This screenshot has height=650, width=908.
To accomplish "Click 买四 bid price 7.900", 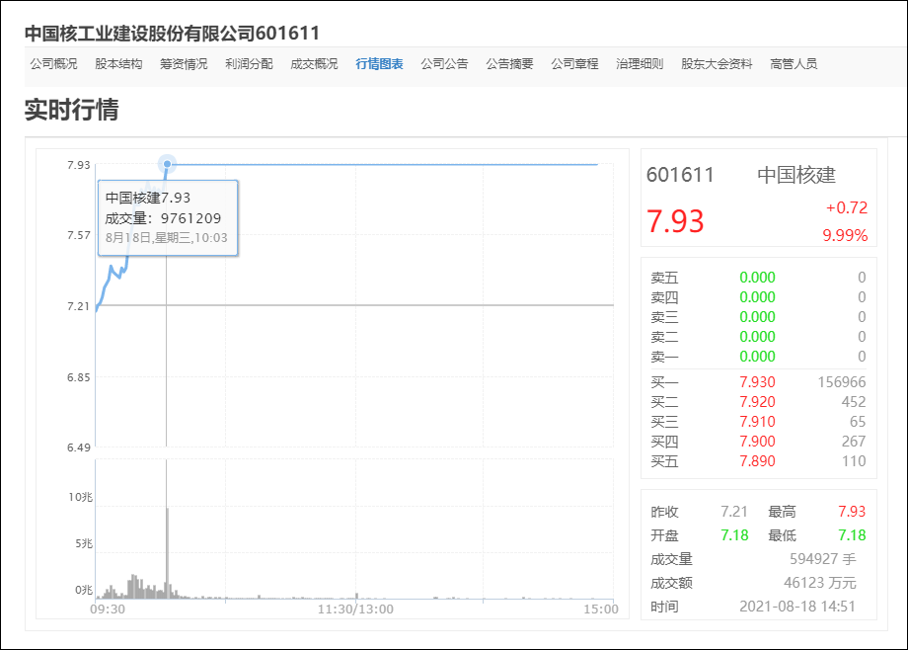I will click(757, 442).
